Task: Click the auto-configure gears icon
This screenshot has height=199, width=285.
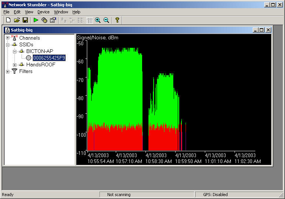Action: pyautogui.click(x=44, y=20)
